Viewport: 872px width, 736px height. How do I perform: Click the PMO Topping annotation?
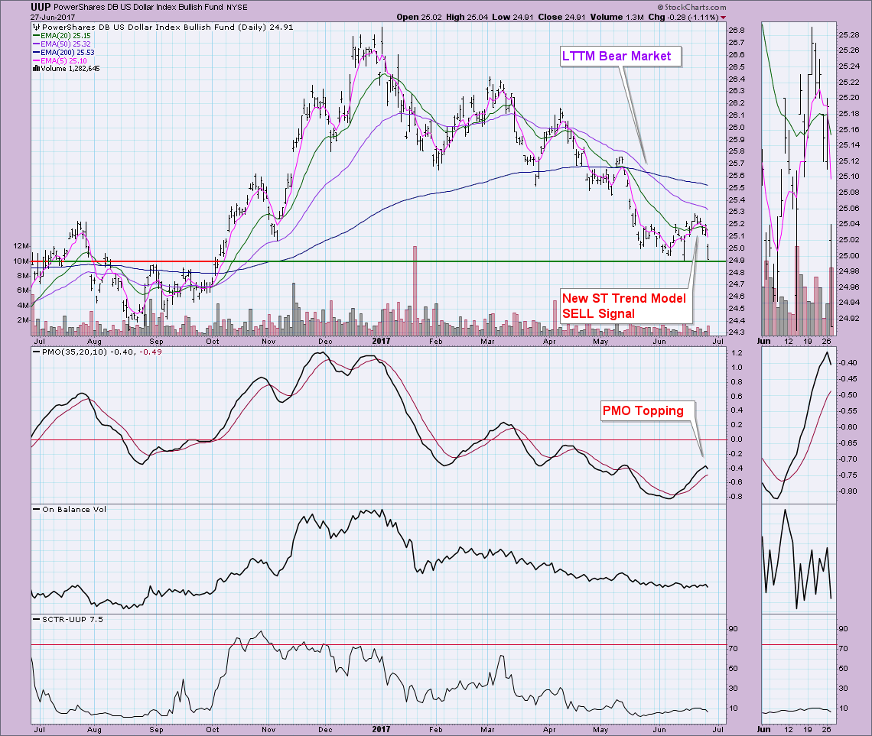click(x=647, y=411)
